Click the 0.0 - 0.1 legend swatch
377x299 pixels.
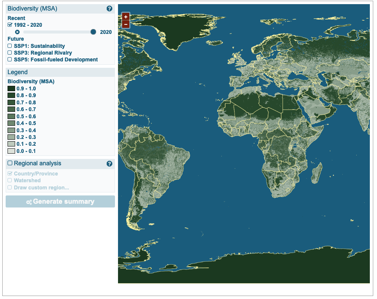(x=11, y=151)
